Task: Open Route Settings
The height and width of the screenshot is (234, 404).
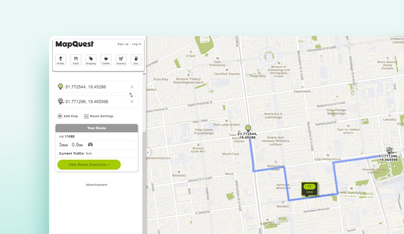Action: click(99, 116)
